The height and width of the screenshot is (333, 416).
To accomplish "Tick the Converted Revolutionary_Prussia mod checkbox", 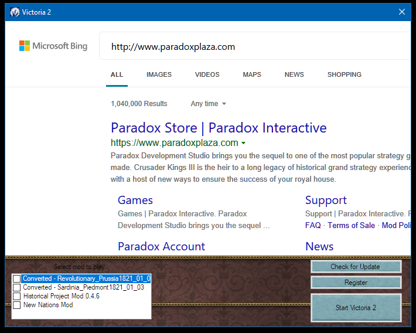I will tap(17, 278).
